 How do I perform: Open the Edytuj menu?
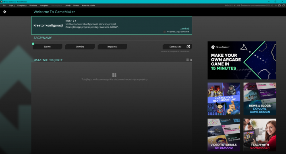click(x=12, y=6)
